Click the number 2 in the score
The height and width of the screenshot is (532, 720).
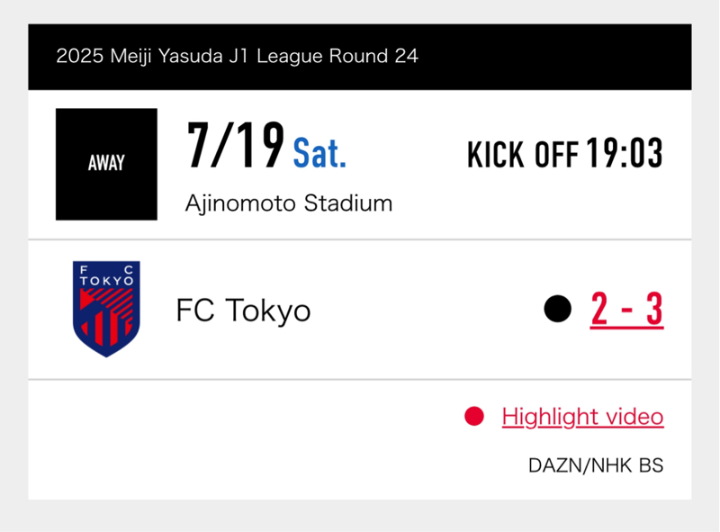(x=599, y=309)
